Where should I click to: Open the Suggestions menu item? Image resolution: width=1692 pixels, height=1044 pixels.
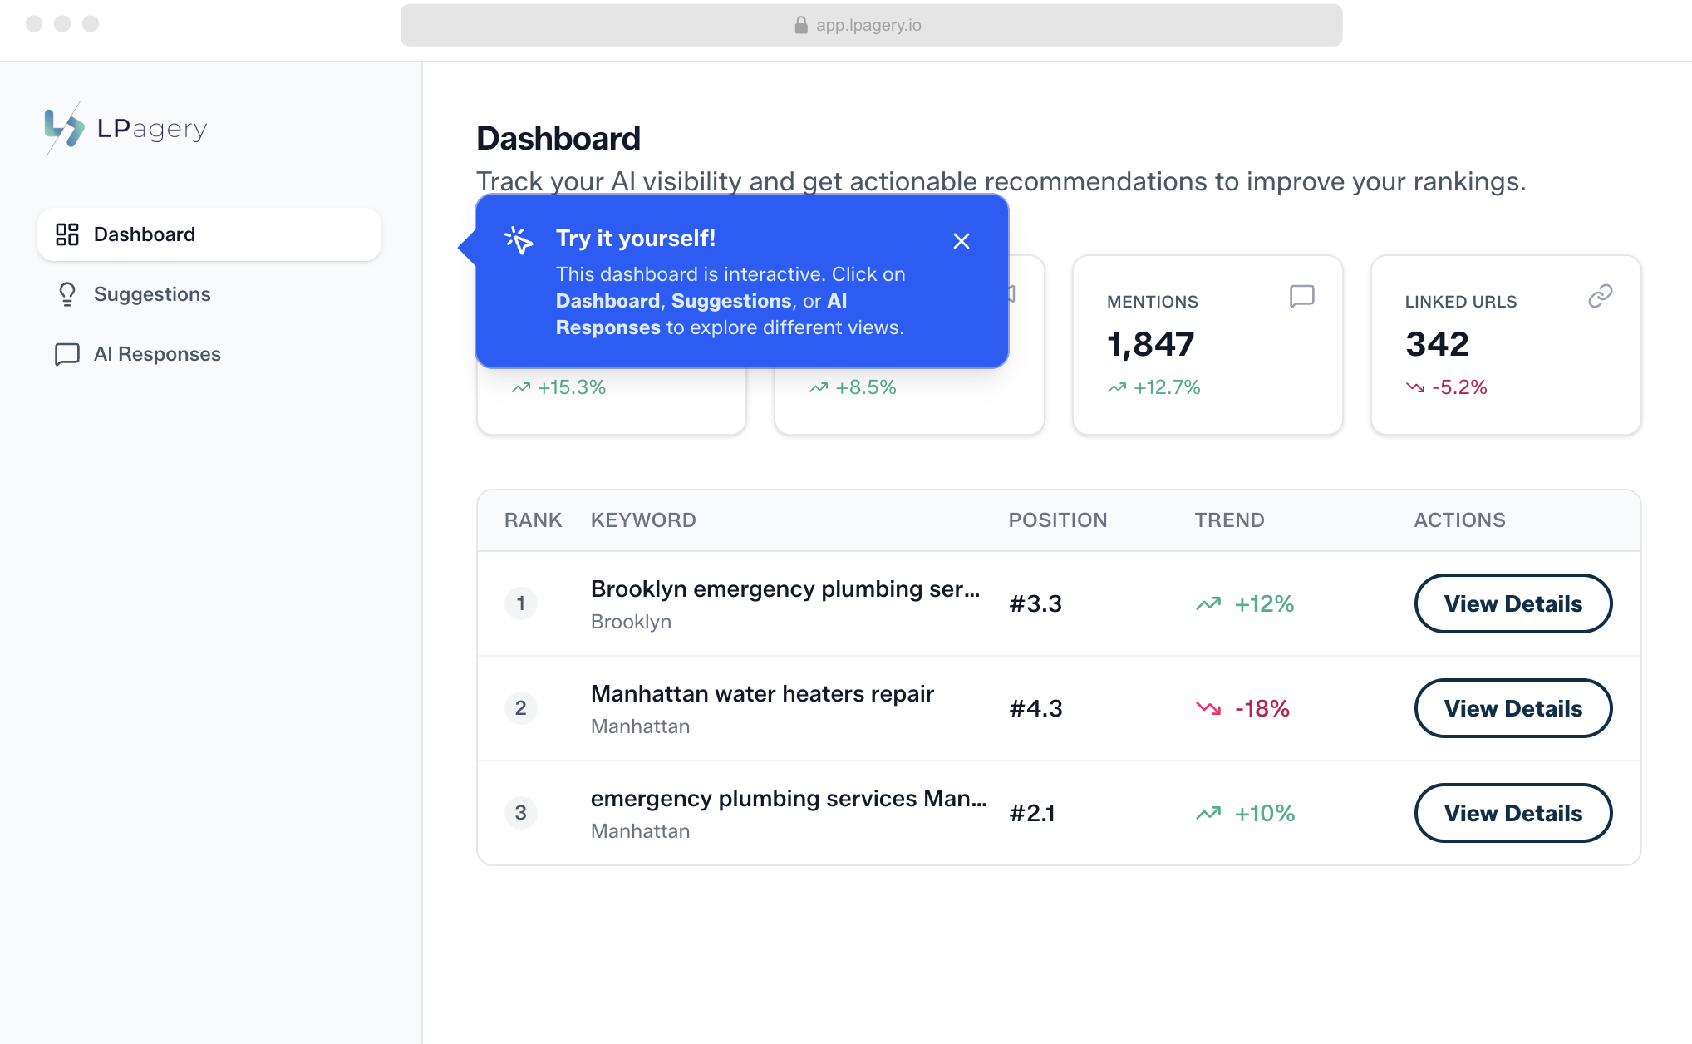(x=152, y=294)
